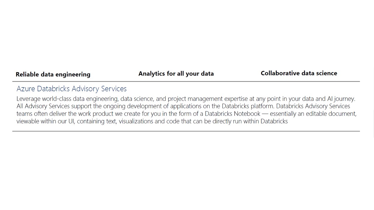Screen dimensions: 374x210
Task: Click the "Reliable data engineering" heading
Action: click(x=53, y=74)
